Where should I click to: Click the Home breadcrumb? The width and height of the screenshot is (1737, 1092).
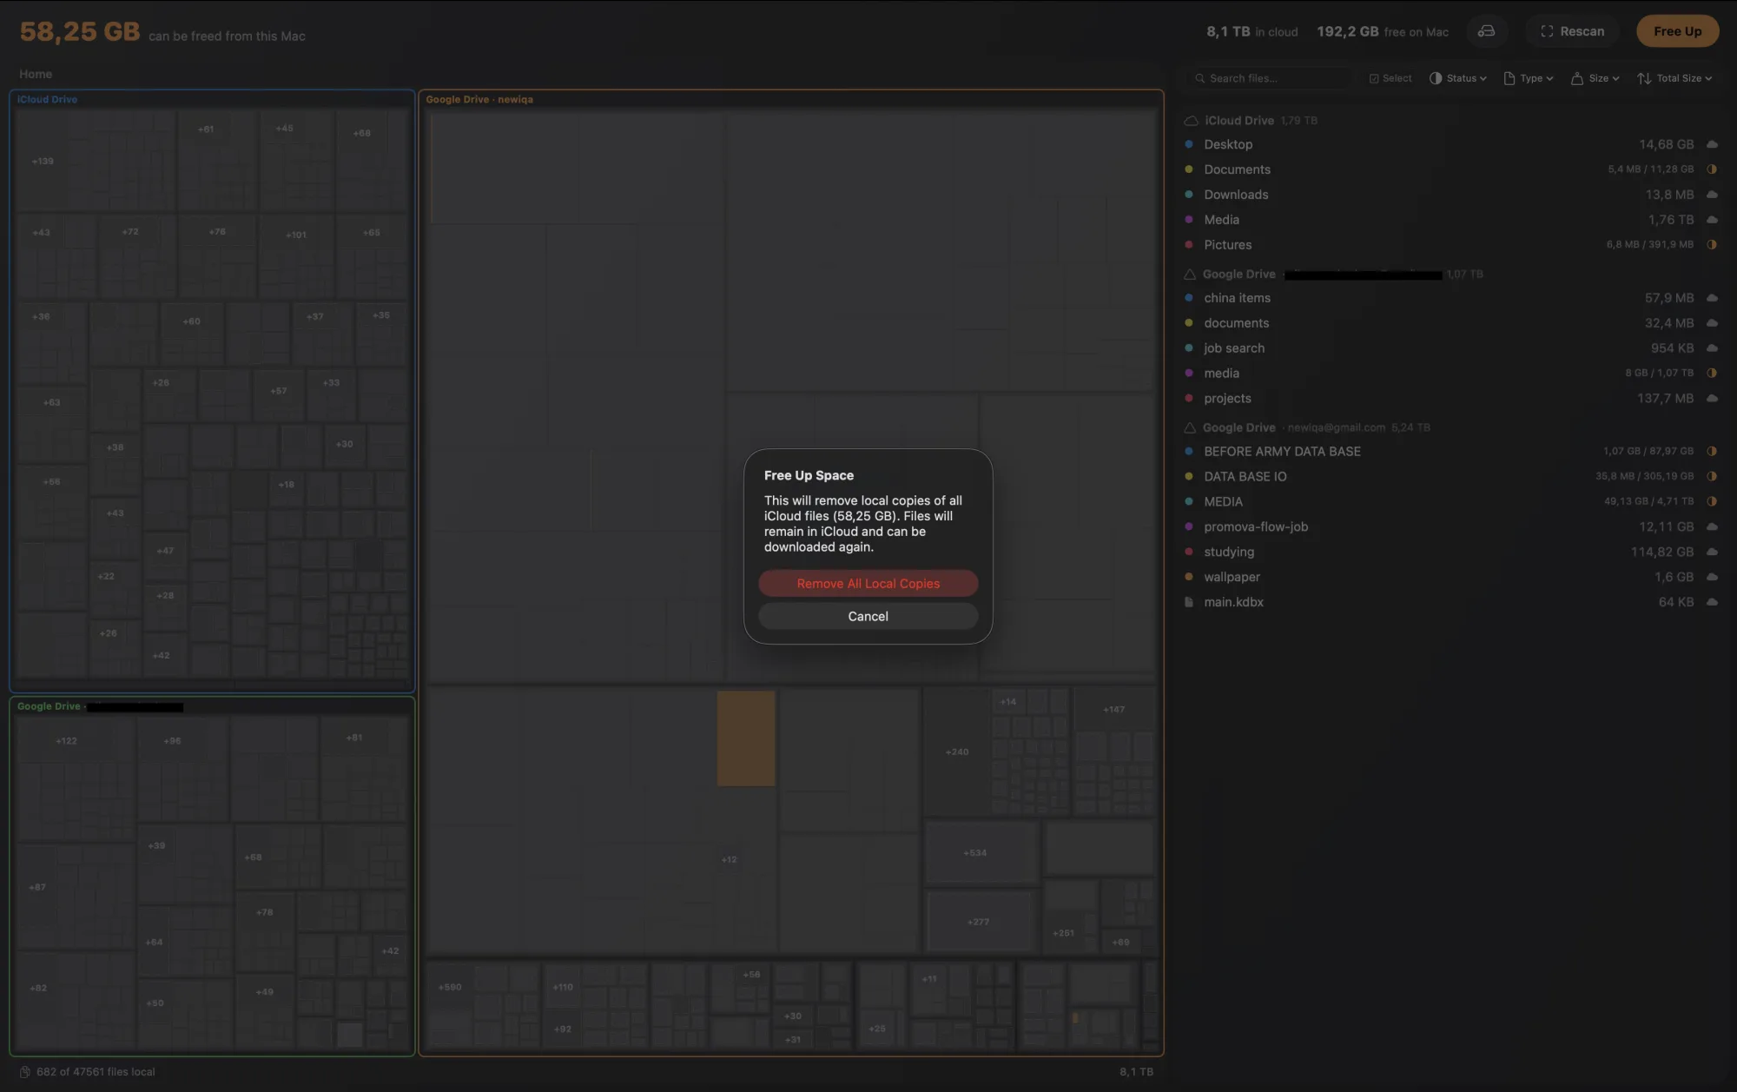pos(36,75)
